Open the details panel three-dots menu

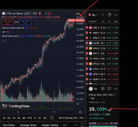116,89
